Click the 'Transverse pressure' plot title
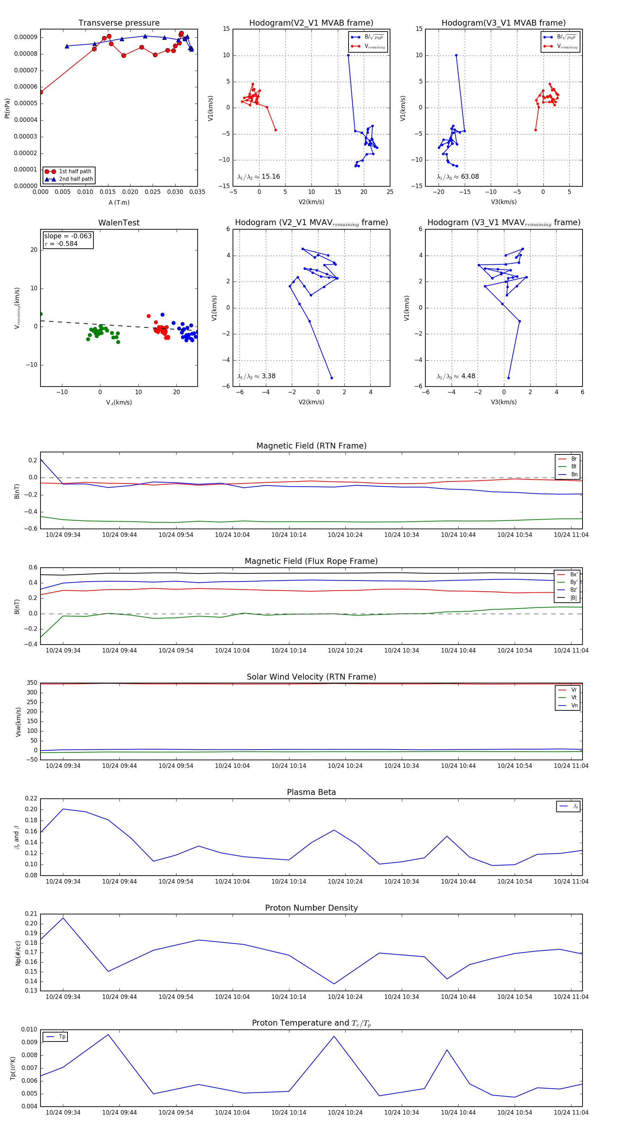The width and height of the screenshot is (623, 1143). click(119, 23)
